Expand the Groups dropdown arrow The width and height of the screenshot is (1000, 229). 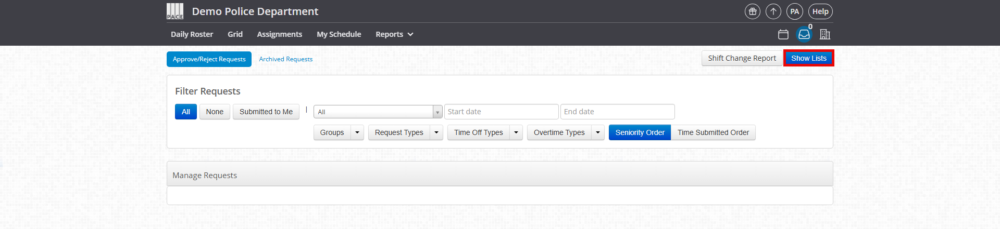point(357,132)
